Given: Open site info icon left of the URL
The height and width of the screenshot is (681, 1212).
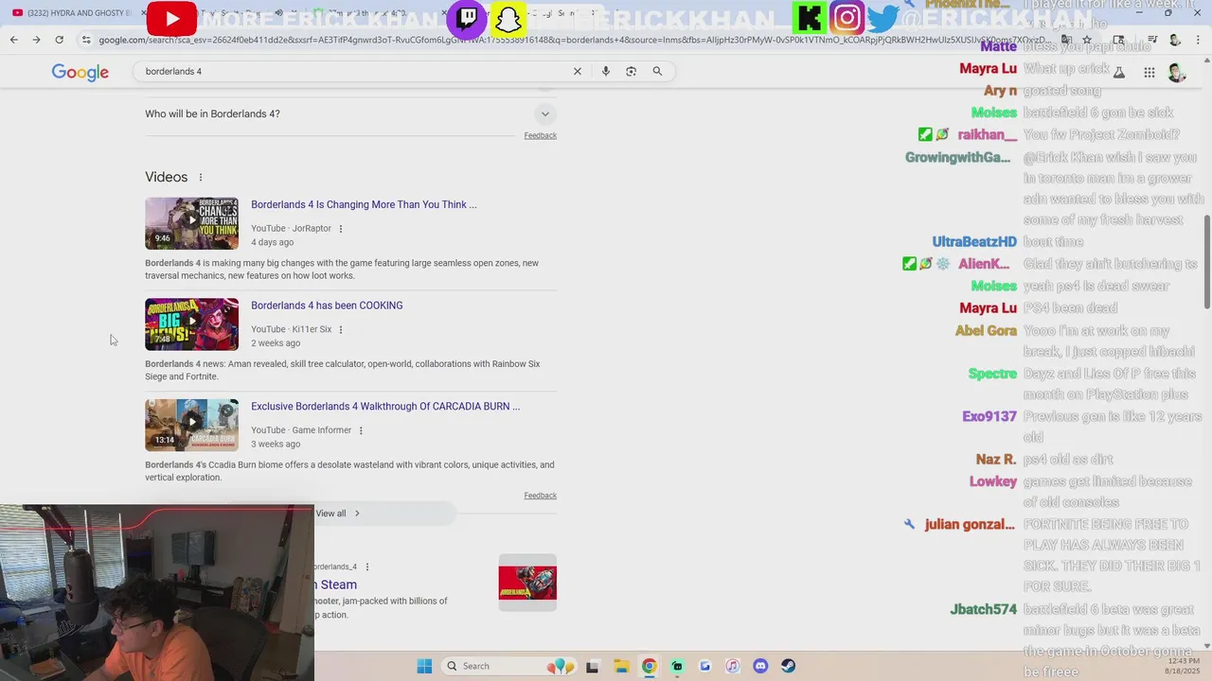Looking at the screenshot, I should click(86, 40).
